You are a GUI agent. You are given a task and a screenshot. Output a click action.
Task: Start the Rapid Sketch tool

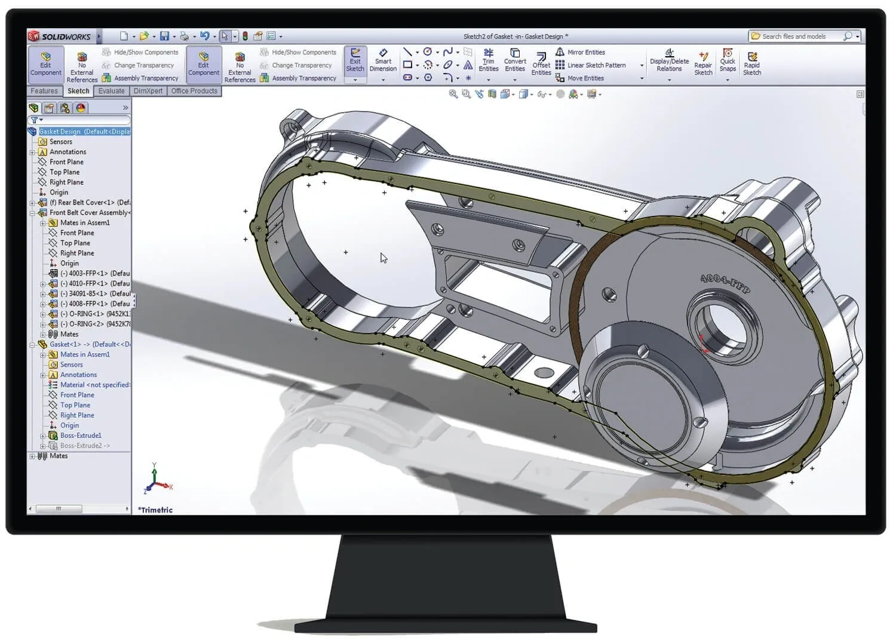click(751, 64)
